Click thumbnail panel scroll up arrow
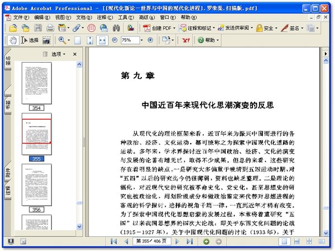 (79, 64)
